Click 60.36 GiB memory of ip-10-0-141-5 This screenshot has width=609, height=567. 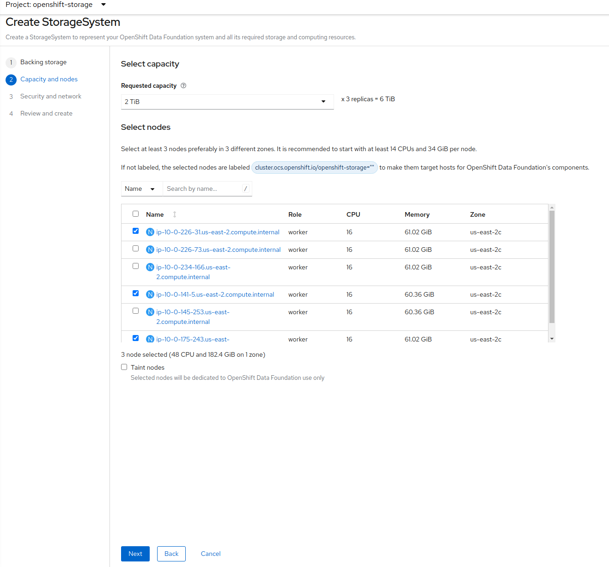(x=419, y=294)
